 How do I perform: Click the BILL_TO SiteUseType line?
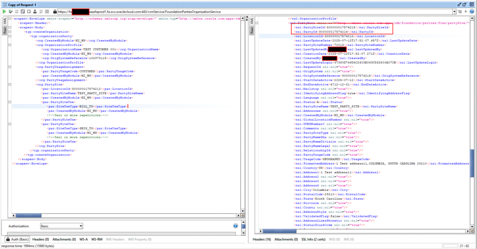[87, 106]
